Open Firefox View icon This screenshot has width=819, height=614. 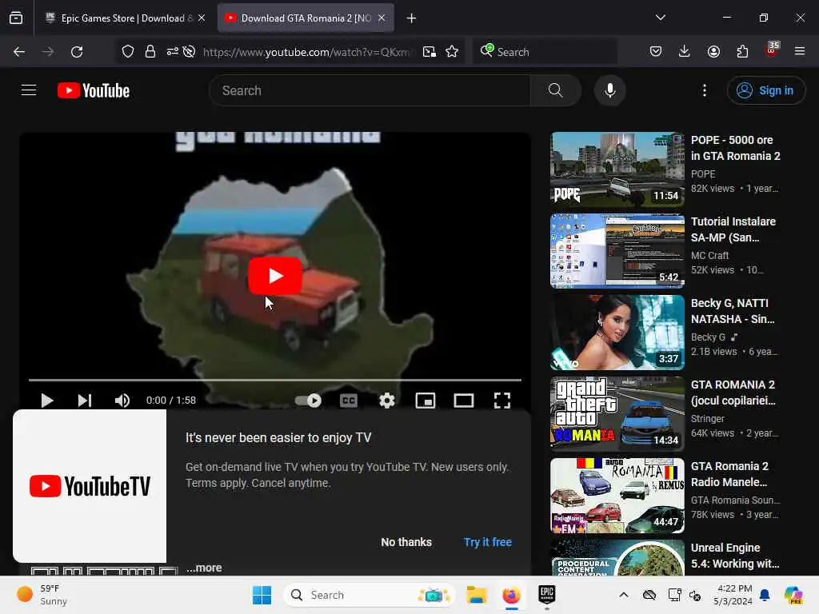point(16,18)
